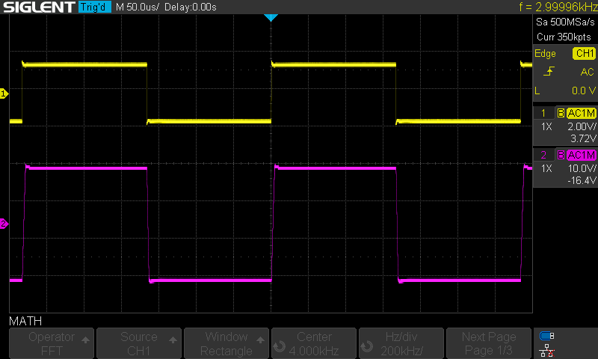The image size is (598, 359).
Task: Click the yellow CH1 trigger source badge
Action: click(584, 53)
